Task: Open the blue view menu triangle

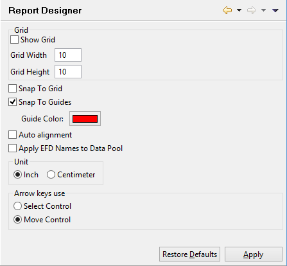Action: tap(275, 10)
